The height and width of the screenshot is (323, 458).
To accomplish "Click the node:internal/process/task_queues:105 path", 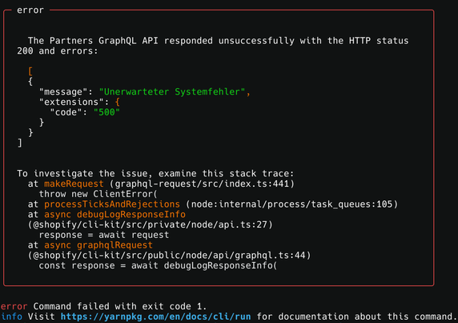I will tap(291, 204).
